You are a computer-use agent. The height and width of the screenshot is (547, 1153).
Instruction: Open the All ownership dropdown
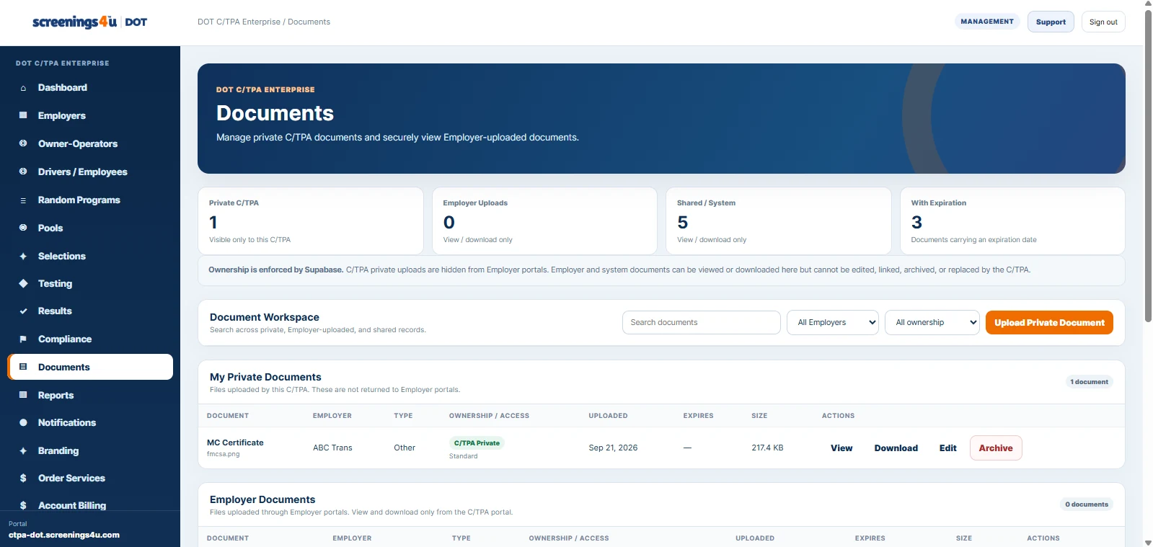click(932, 323)
